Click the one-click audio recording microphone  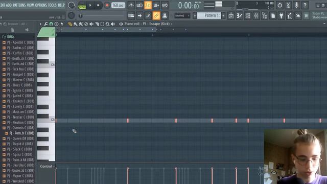tap(296, 5)
